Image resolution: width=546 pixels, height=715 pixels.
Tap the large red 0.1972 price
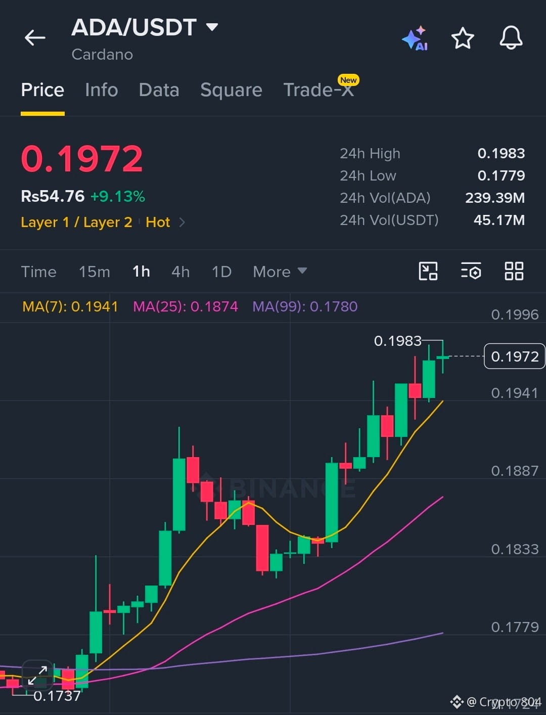point(82,159)
